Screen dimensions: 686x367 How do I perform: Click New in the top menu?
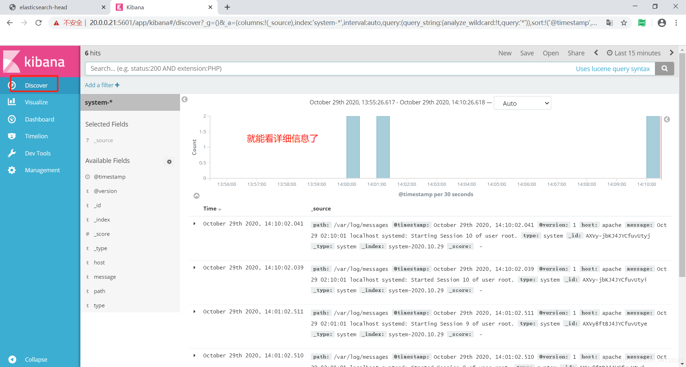pos(505,53)
